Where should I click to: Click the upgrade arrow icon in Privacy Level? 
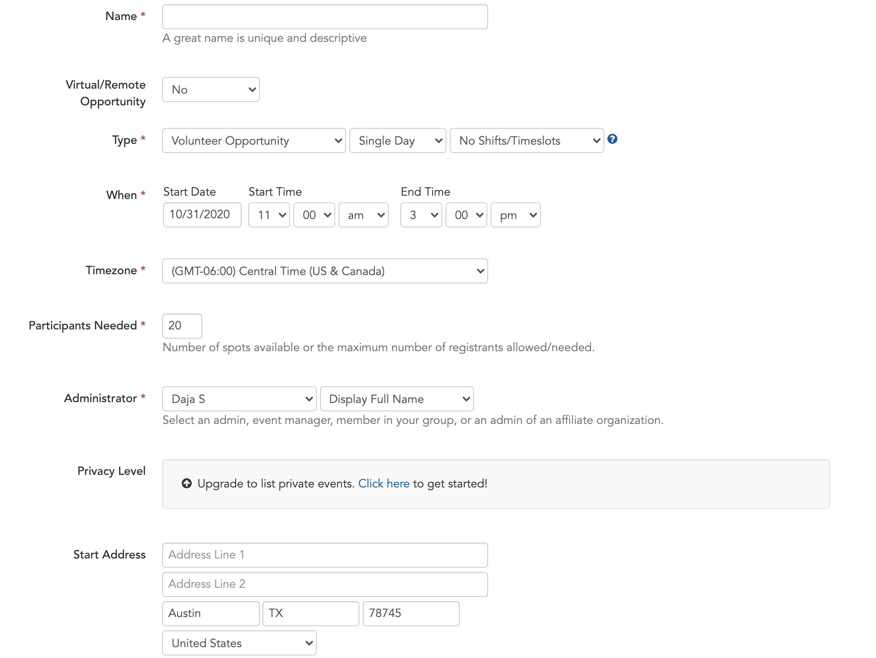[186, 484]
